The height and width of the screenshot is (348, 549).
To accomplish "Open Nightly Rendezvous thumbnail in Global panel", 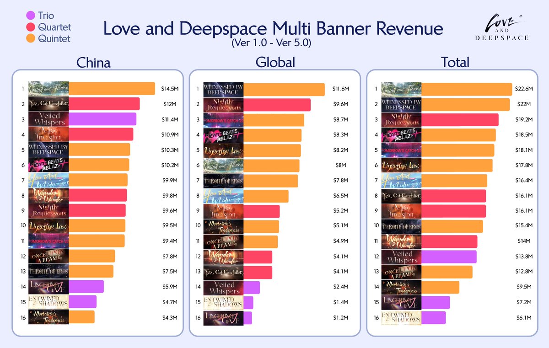I will [223, 105].
